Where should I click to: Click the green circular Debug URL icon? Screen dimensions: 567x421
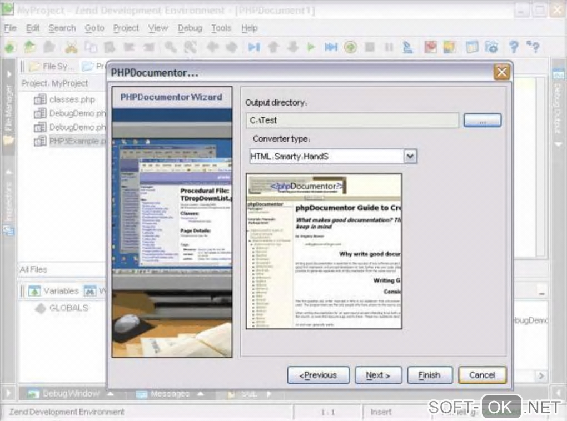[350, 47]
